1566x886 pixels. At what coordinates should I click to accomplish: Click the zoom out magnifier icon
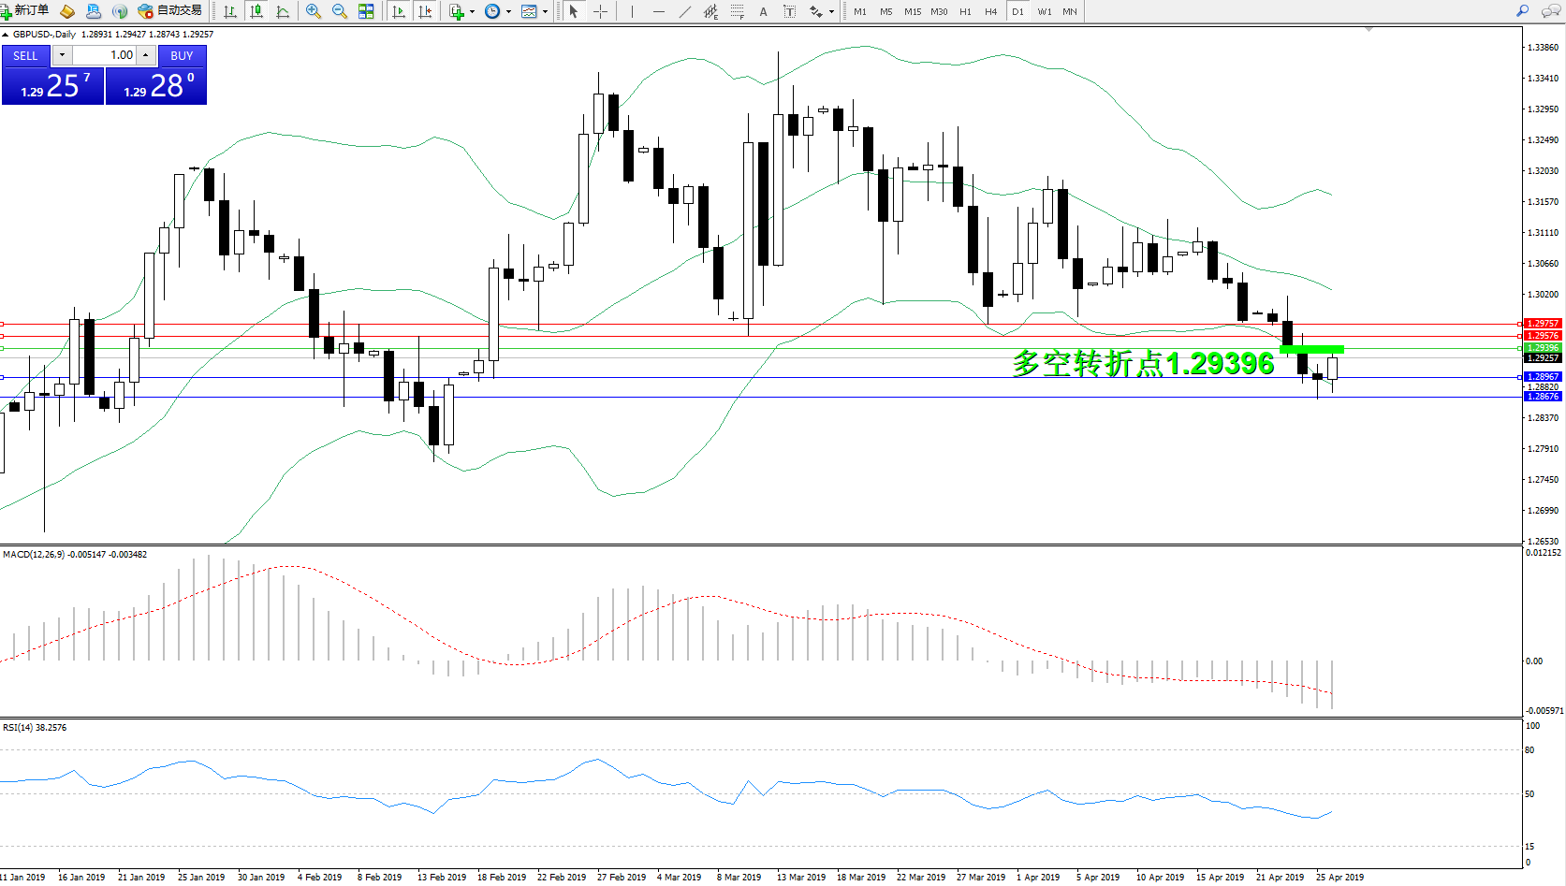tap(339, 11)
